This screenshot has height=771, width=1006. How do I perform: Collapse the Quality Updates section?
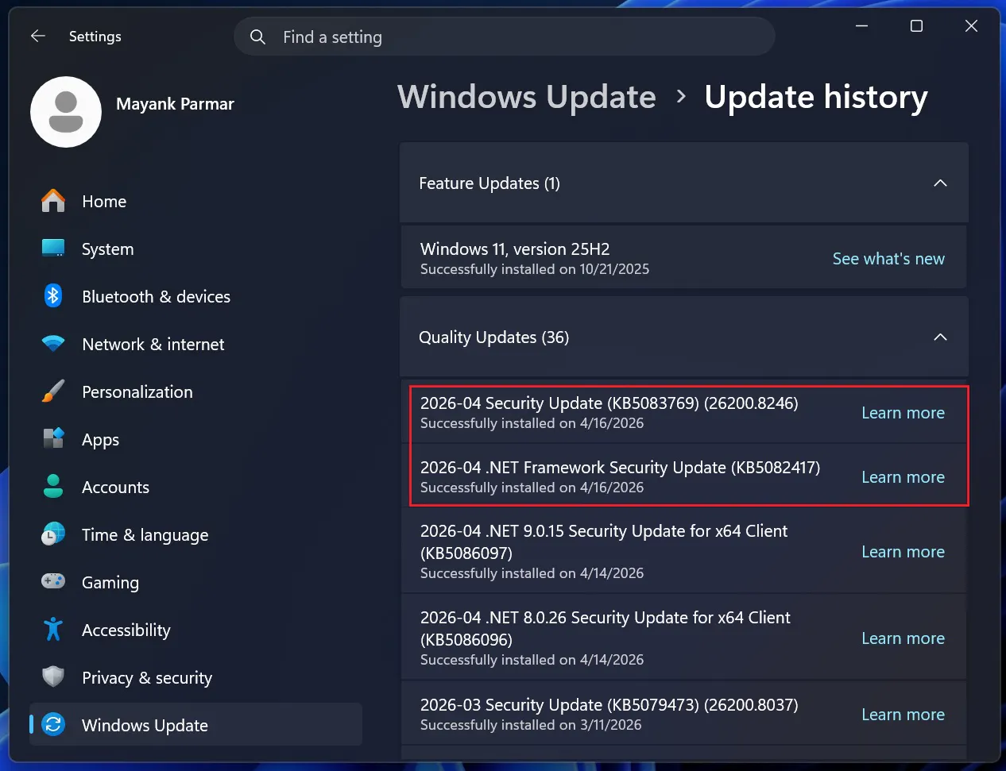(940, 337)
